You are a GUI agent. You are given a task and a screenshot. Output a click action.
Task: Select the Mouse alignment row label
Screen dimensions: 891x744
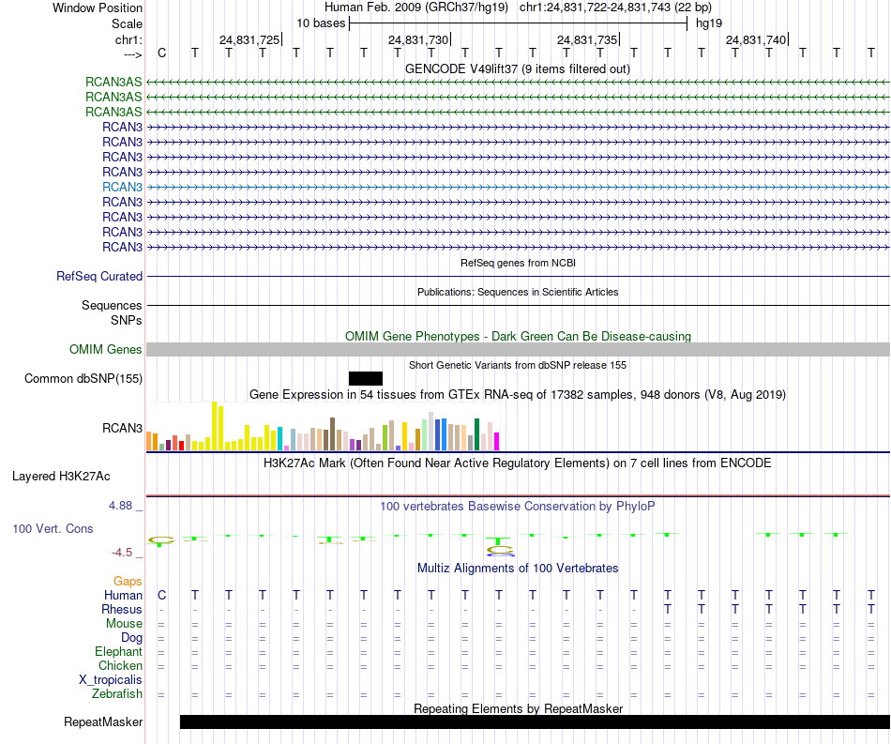(x=125, y=624)
